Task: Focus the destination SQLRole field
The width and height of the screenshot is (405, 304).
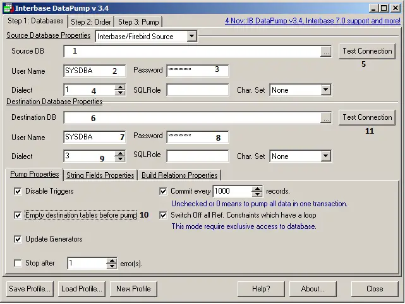Action: tap(198, 156)
